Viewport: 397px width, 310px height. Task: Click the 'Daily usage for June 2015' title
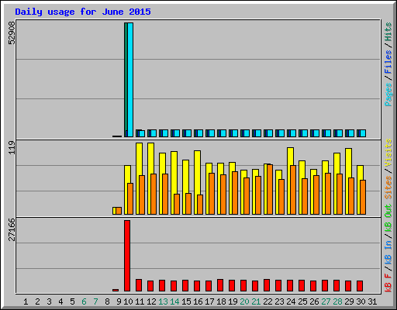[x=83, y=12]
